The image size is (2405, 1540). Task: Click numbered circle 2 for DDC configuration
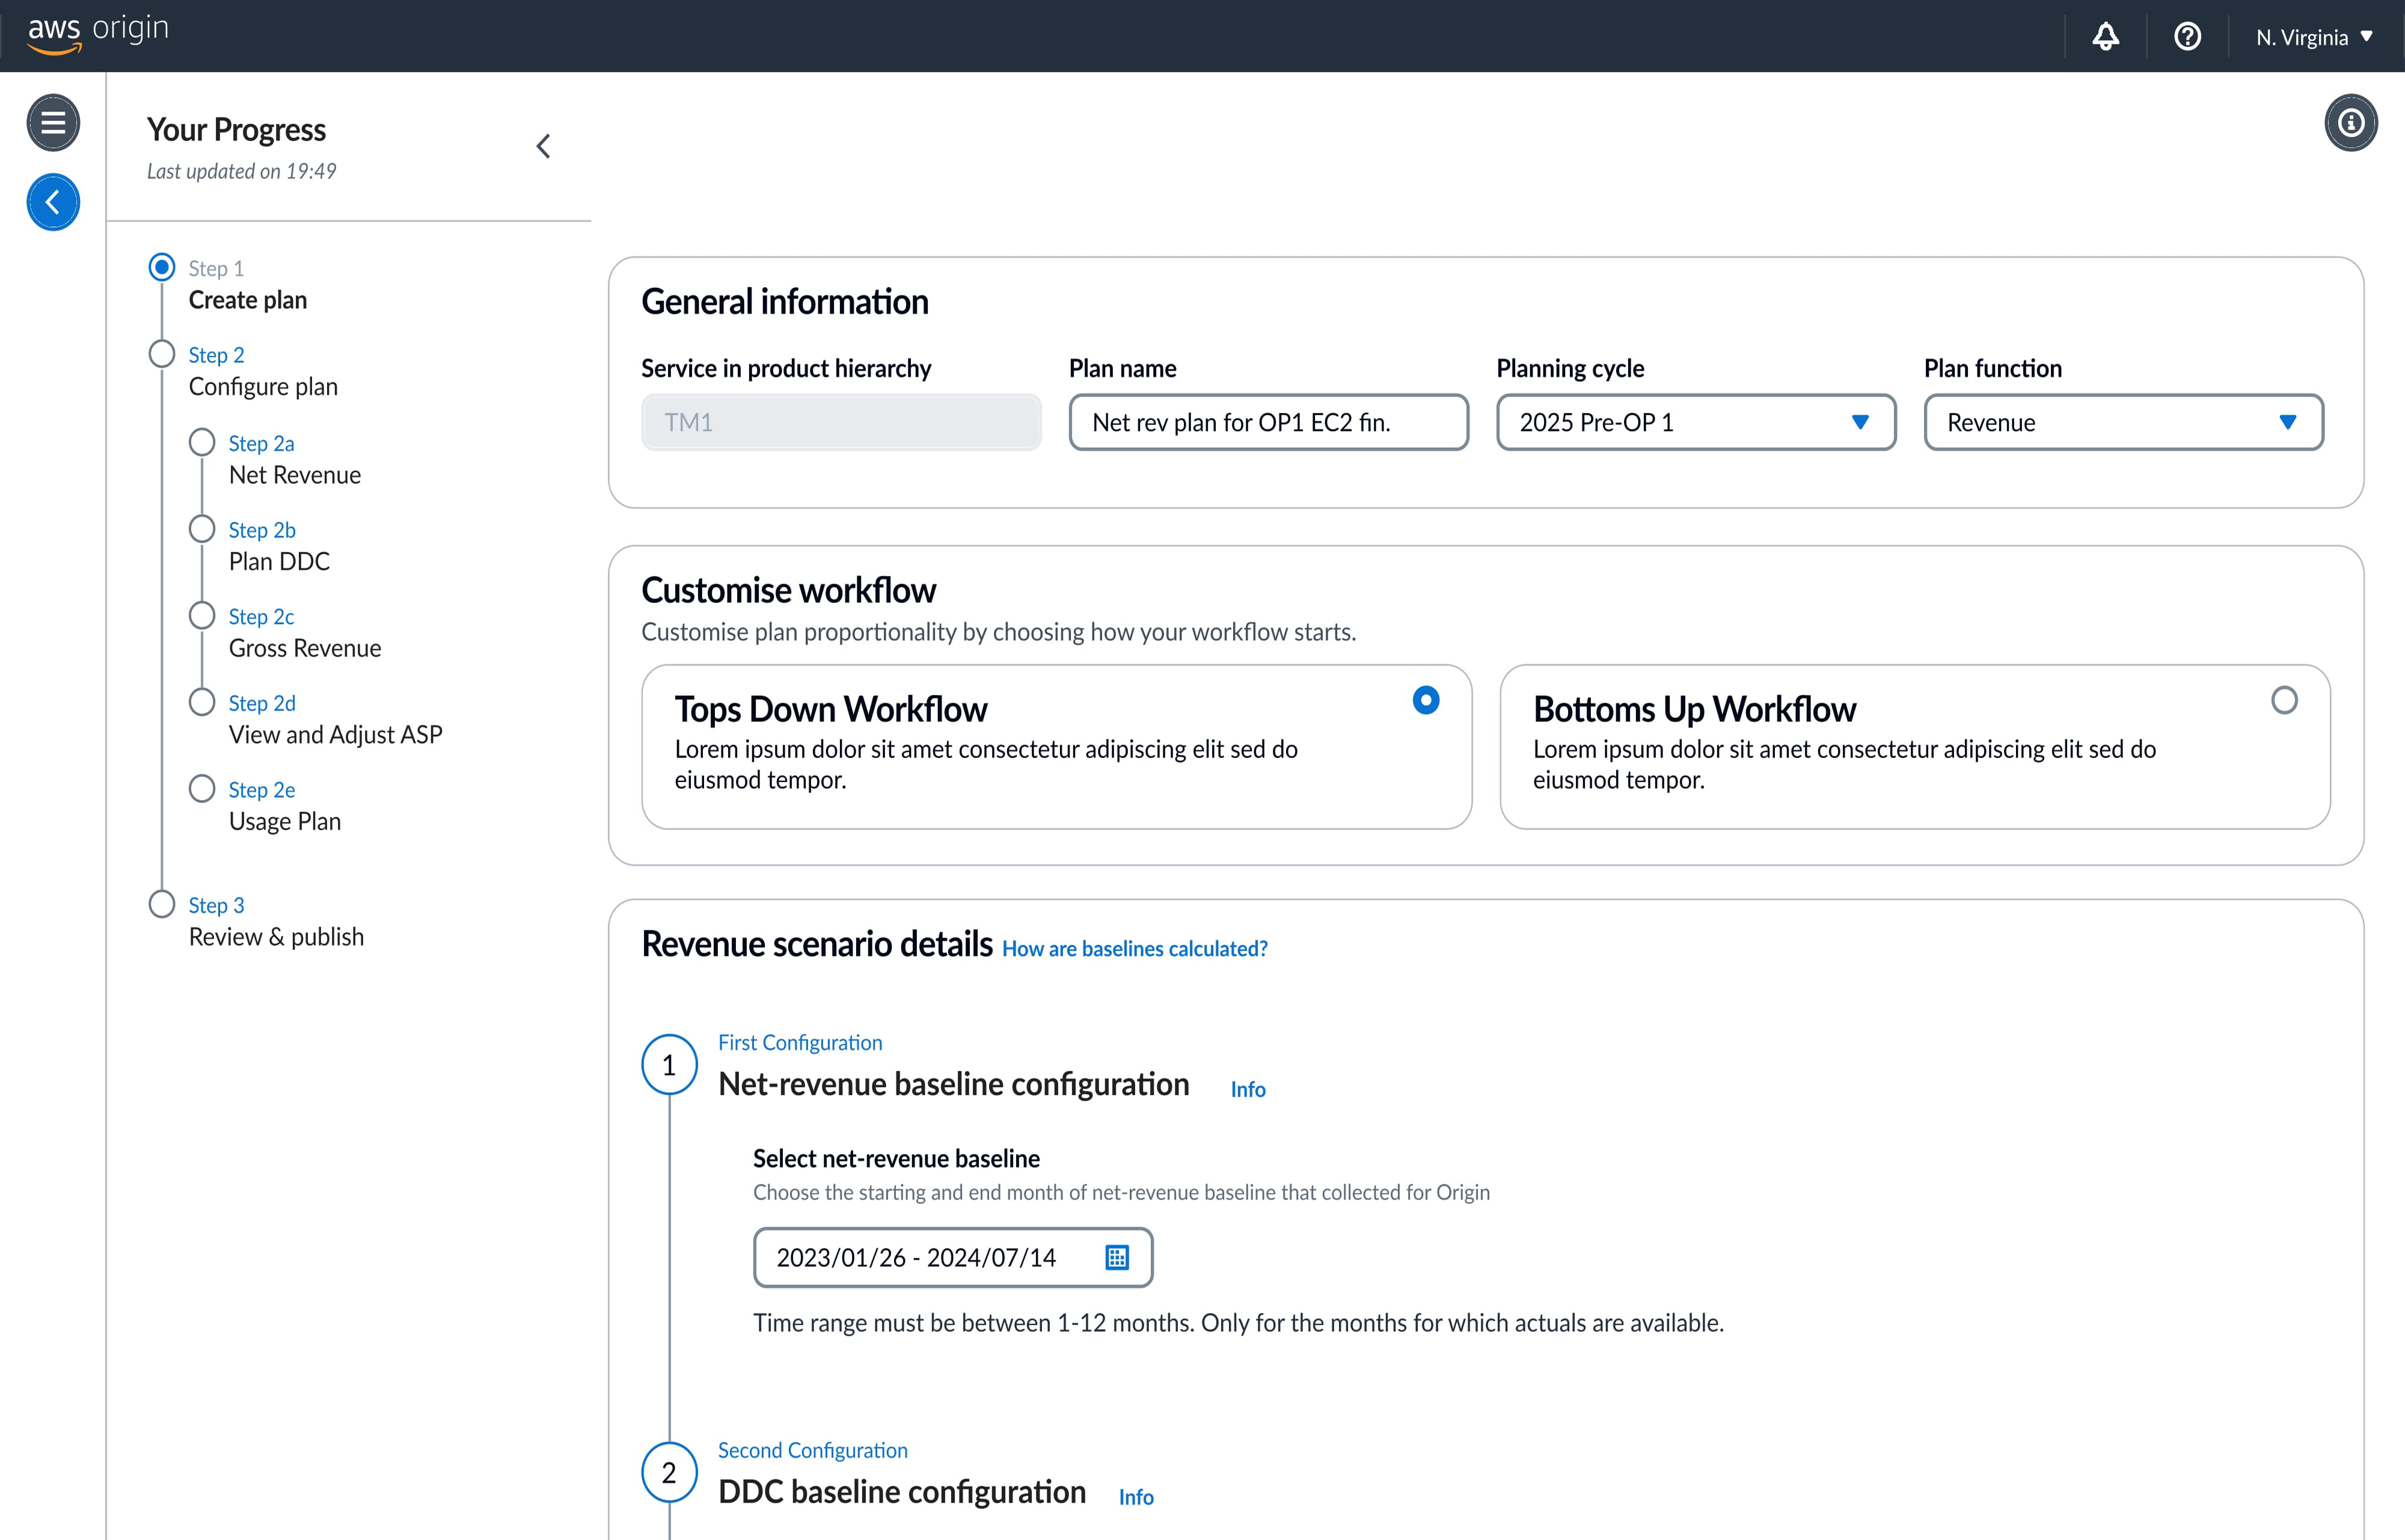point(669,1472)
